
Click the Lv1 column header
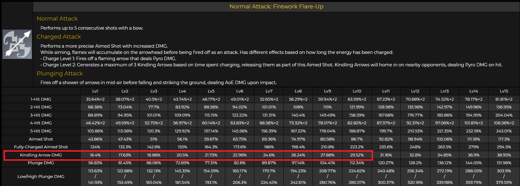point(95,91)
